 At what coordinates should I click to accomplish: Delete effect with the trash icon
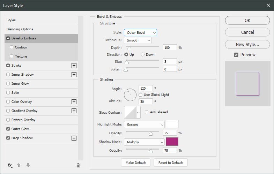(78, 165)
